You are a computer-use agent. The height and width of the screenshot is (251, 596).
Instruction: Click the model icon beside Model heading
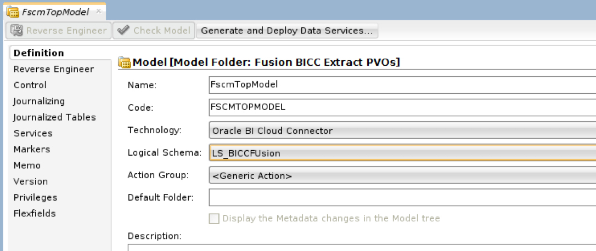click(125, 62)
